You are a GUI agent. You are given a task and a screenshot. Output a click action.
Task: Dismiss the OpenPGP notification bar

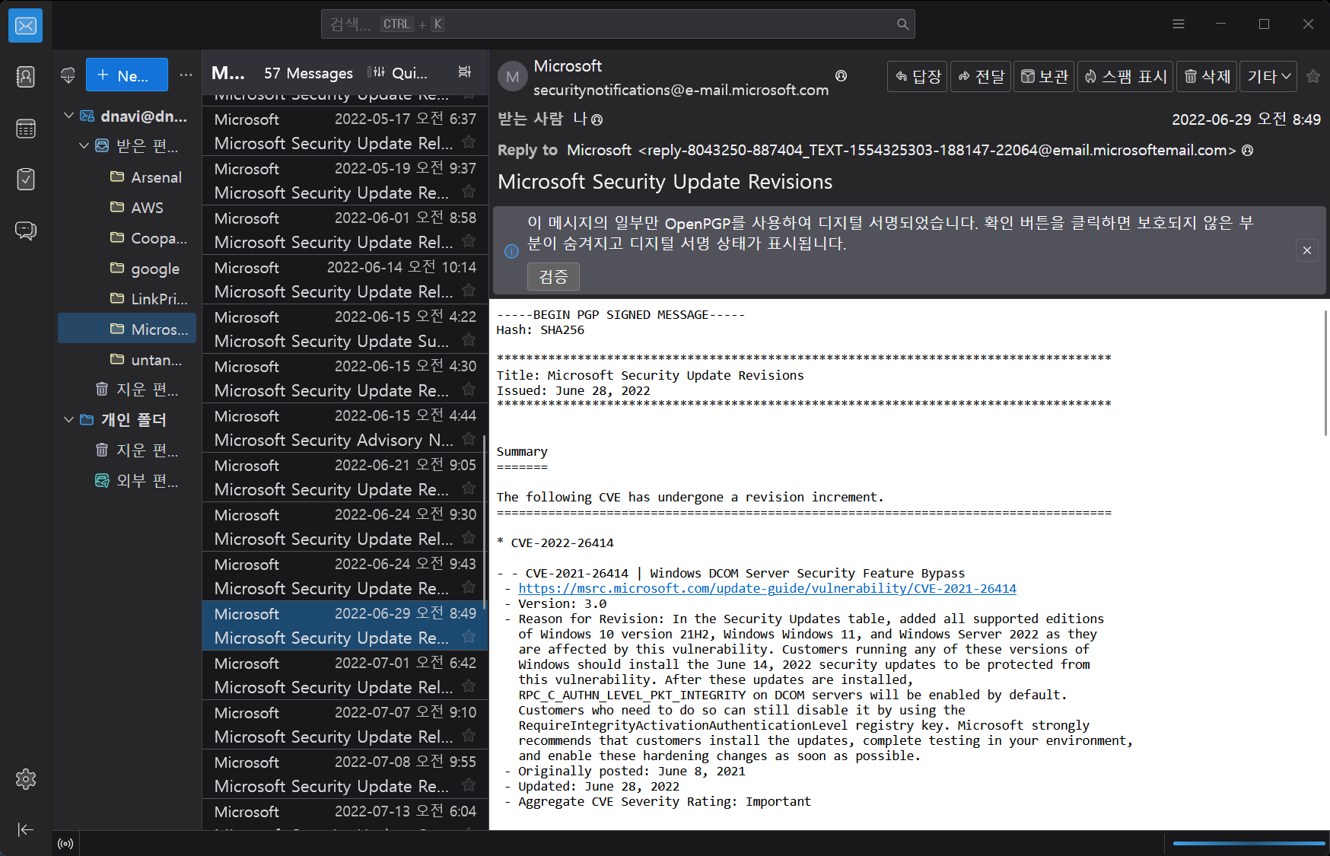pyautogui.click(x=1306, y=250)
